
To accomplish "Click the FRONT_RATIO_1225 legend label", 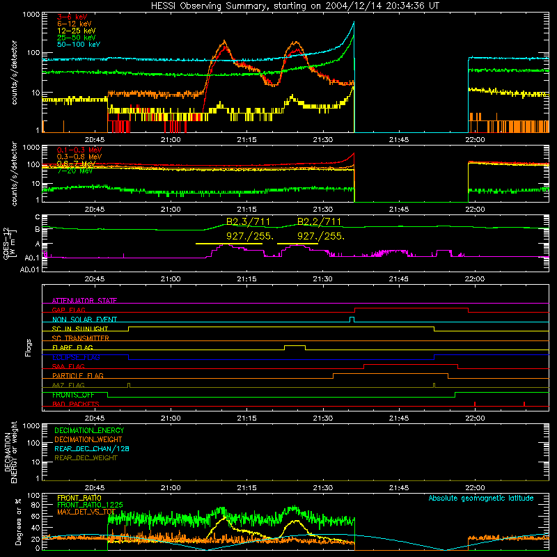I will [90, 505].
